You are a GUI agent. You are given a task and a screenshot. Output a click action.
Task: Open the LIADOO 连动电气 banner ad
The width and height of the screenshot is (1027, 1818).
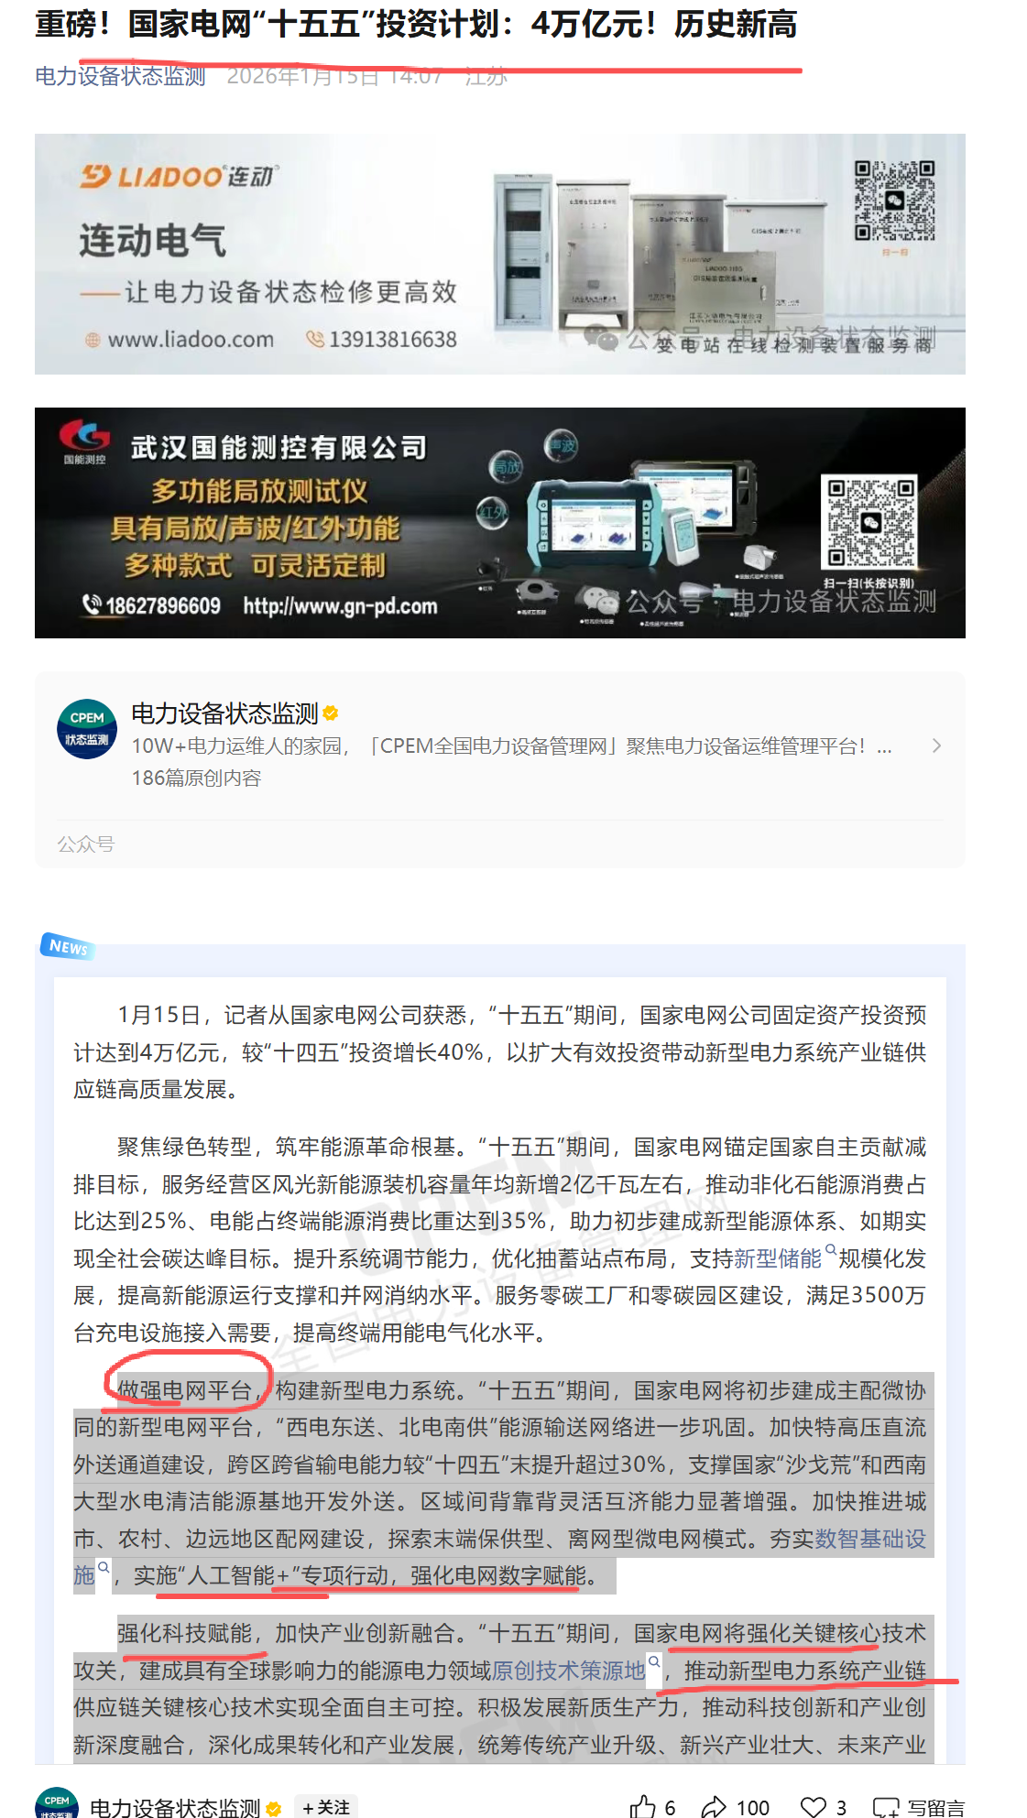point(500,254)
